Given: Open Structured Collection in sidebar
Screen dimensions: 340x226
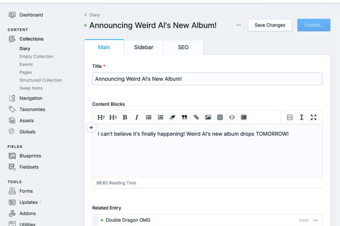Looking at the screenshot, I should point(41,80).
